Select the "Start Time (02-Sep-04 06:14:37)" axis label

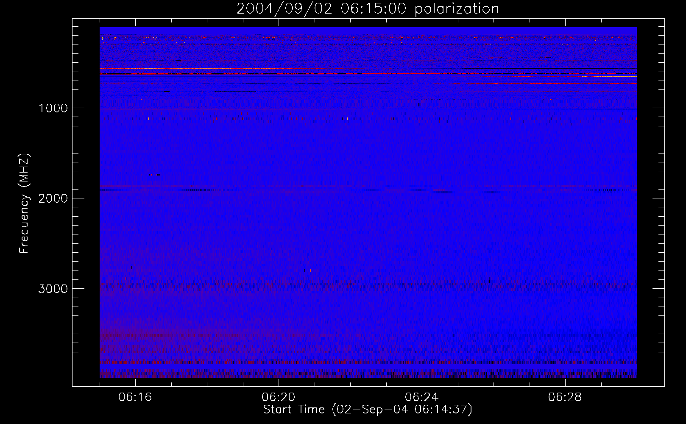tap(368, 410)
